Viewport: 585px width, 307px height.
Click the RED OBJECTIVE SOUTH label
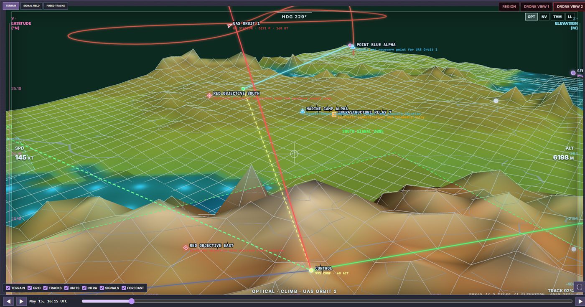click(237, 94)
